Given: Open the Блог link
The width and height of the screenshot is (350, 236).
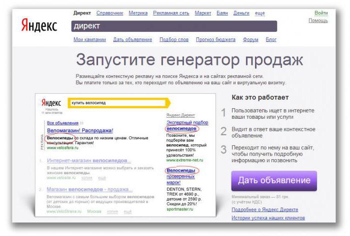Looking at the screenshot, I should pyautogui.click(x=271, y=39).
